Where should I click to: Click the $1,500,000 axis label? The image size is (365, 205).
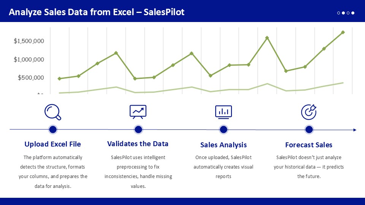coord(29,41)
